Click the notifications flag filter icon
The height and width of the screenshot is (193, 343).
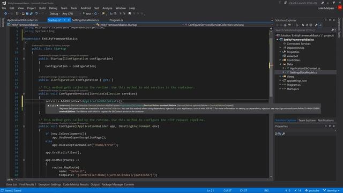point(280,3)
